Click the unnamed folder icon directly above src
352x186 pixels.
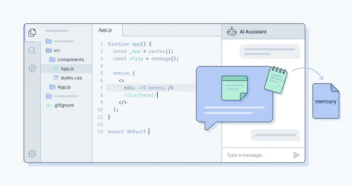[x=49, y=41]
